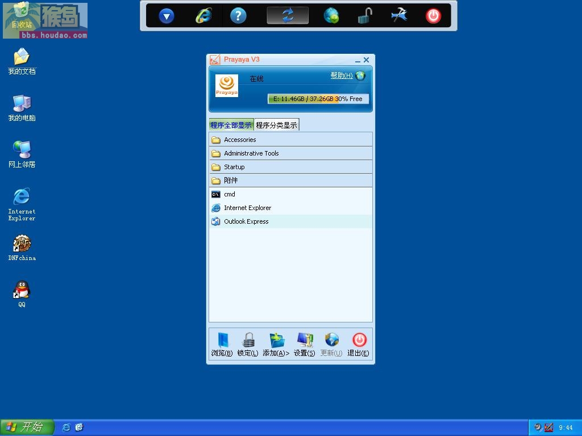Viewport: 582px width, 436px height.
Task: Click Internet Explorer quick launch icon in taskbar
Action: pos(66,427)
